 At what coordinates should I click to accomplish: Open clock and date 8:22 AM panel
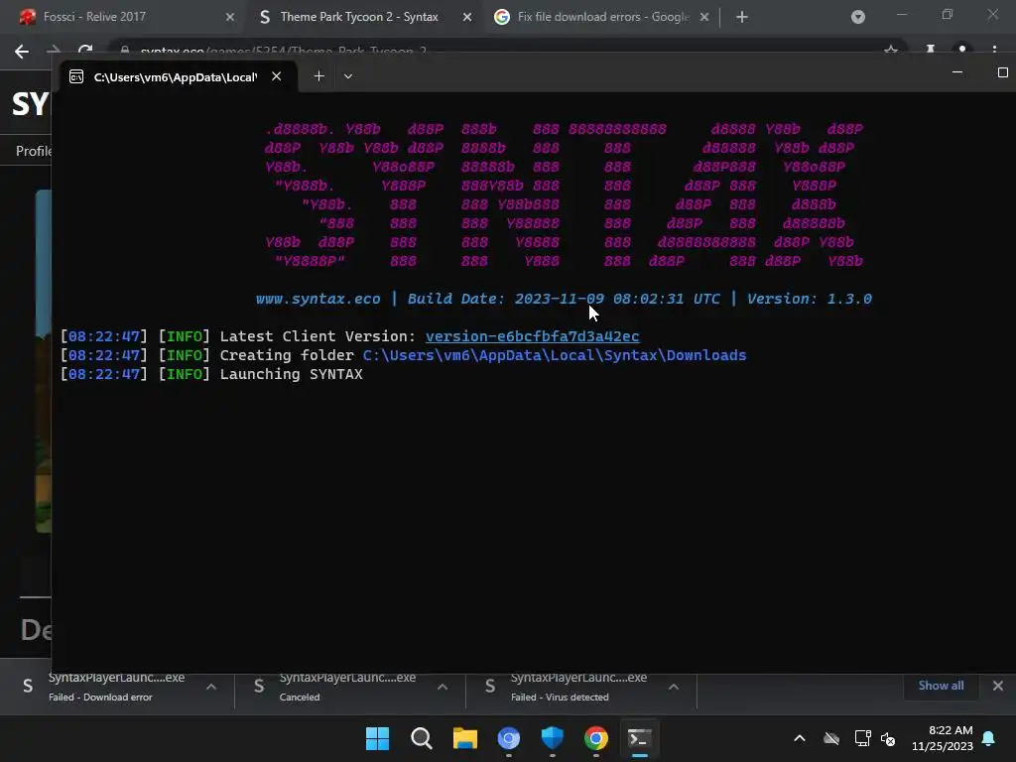(x=943, y=738)
